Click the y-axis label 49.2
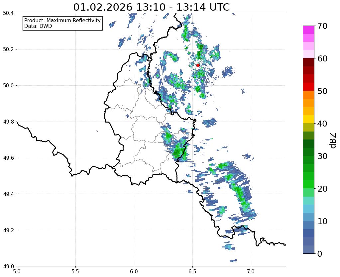The width and height of the screenshot is (340, 277). click(x=8, y=230)
